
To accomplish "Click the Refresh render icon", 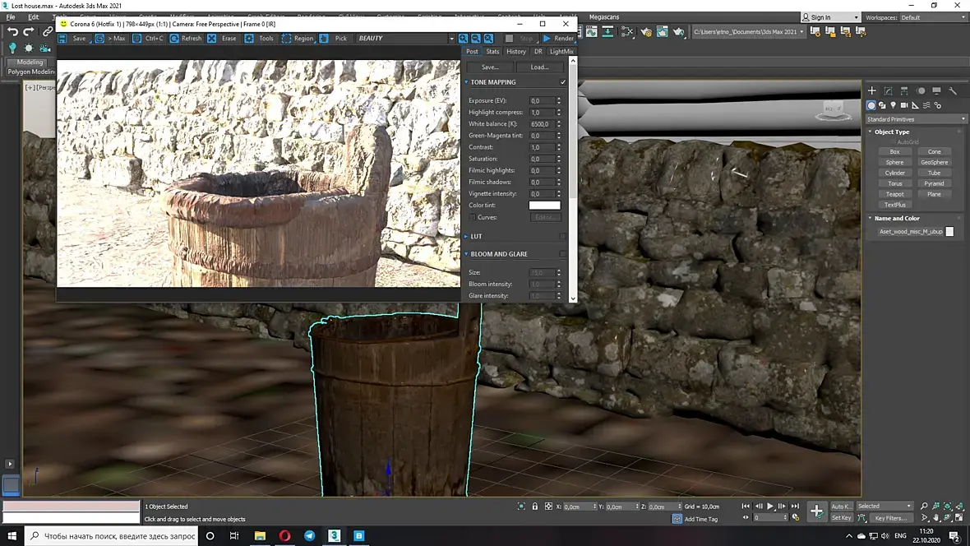I will click(x=175, y=39).
